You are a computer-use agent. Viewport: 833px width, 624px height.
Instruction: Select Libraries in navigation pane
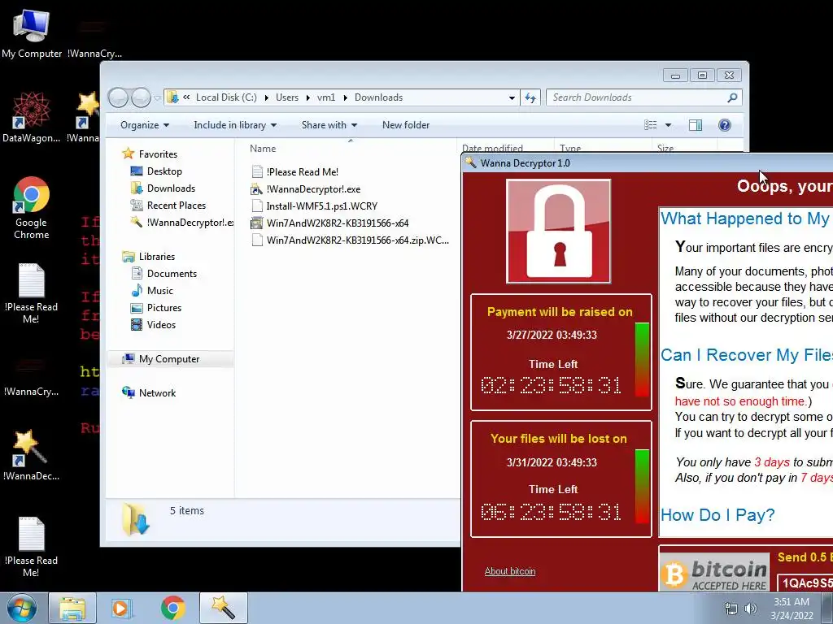click(x=157, y=257)
